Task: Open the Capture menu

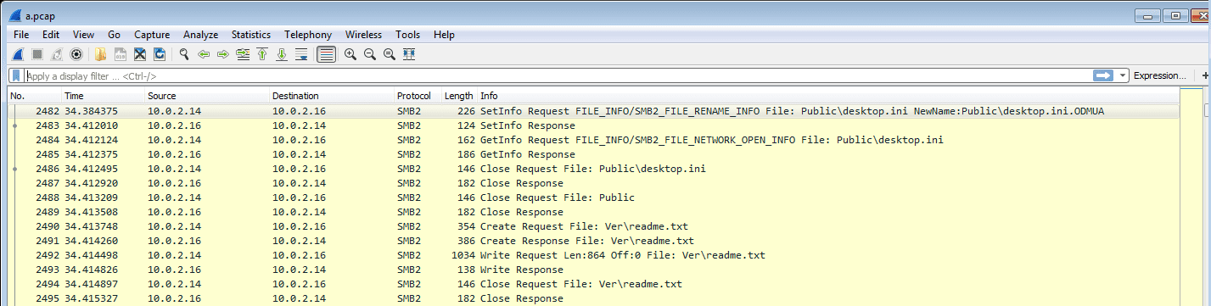Action: [x=152, y=35]
